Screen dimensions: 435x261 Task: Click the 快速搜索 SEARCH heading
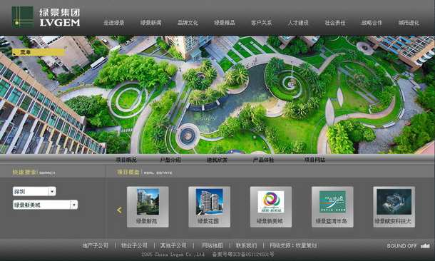[x=34, y=173]
